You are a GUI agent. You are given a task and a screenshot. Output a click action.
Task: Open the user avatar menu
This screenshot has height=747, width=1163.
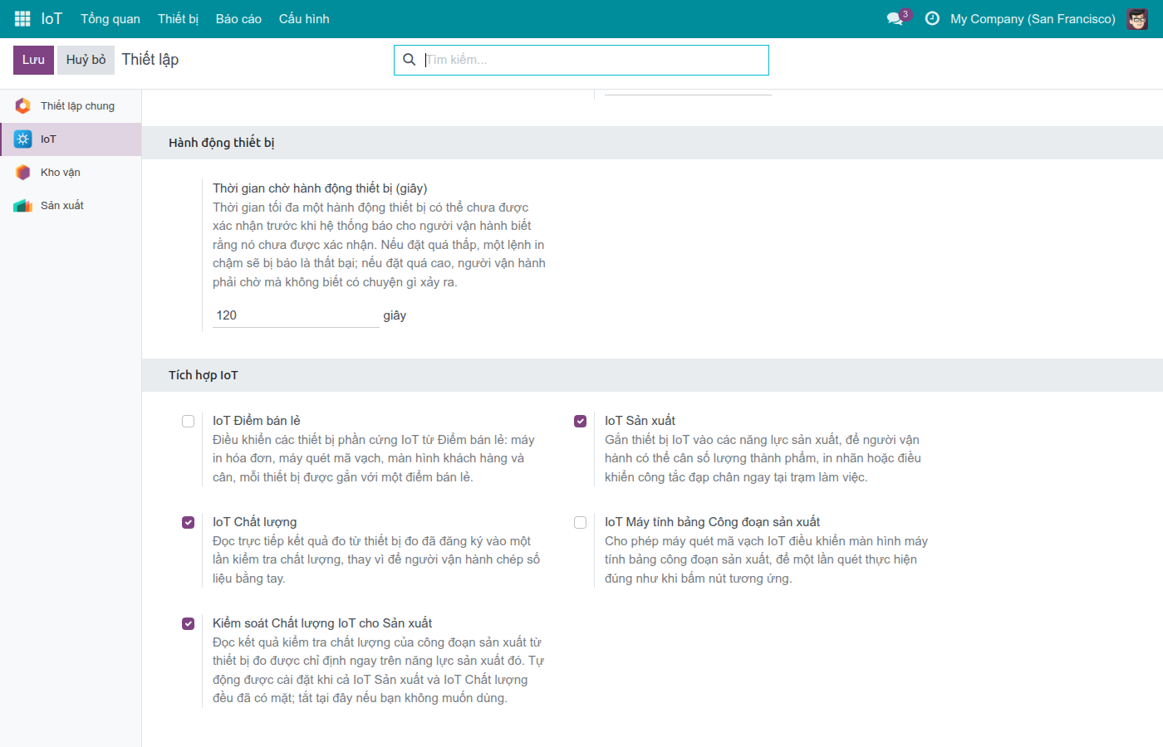1137,18
